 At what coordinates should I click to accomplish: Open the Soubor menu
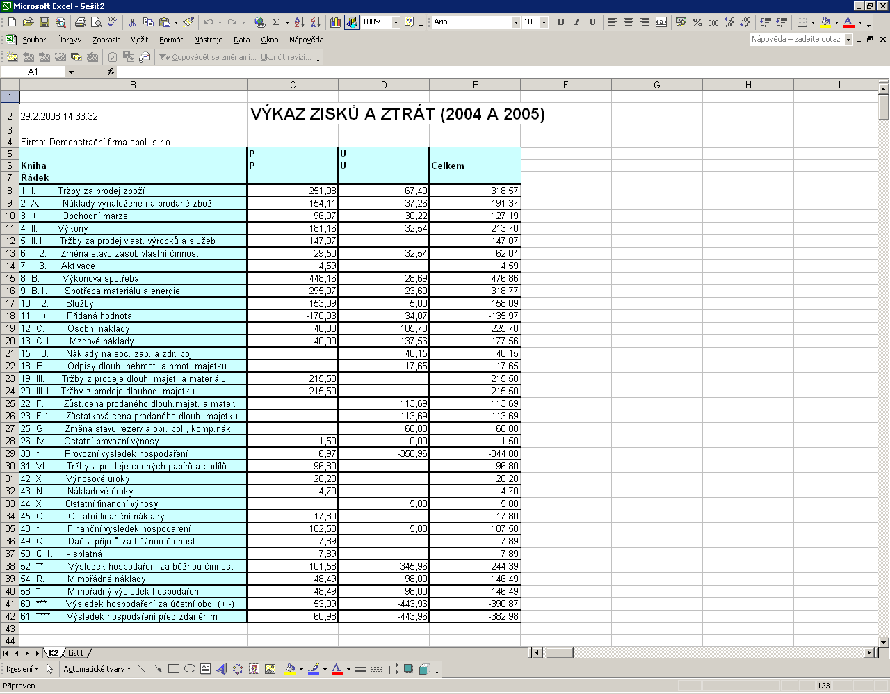34,40
